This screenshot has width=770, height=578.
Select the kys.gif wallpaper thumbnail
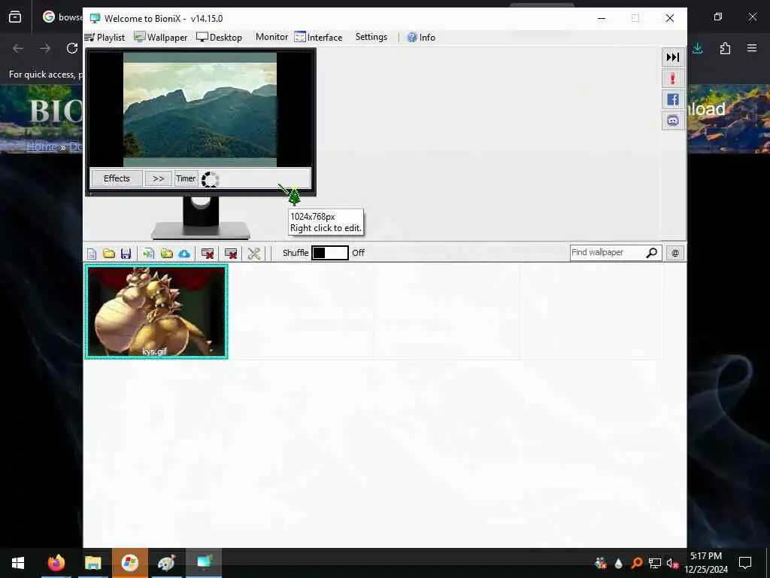[156, 312]
